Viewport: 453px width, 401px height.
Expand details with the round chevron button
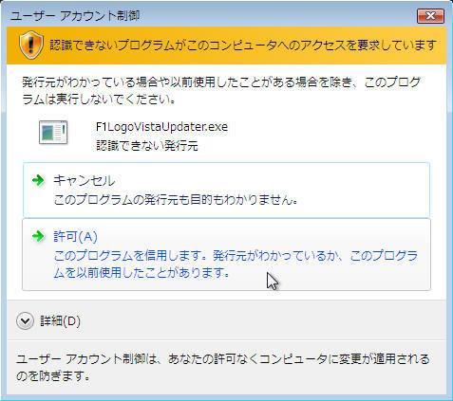click(25, 321)
